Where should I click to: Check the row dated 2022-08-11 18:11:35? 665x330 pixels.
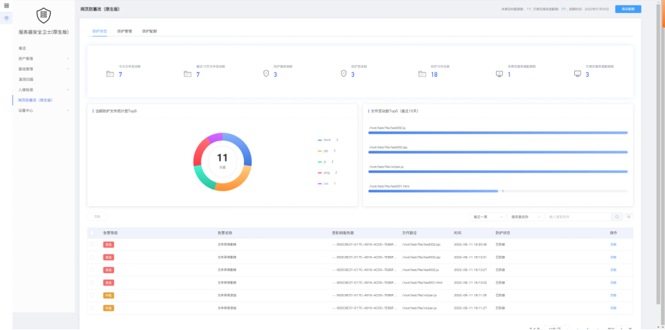(92, 295)
